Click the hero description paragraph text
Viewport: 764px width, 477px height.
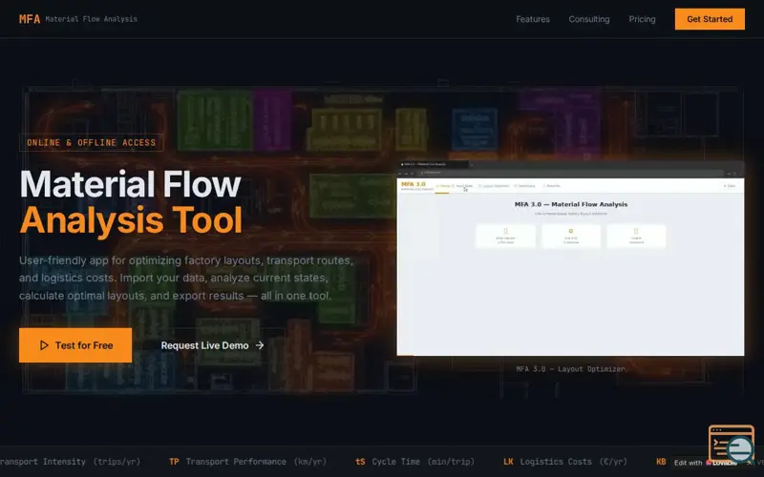(186, 278)
